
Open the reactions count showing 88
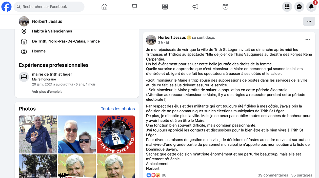click(156, 175)
